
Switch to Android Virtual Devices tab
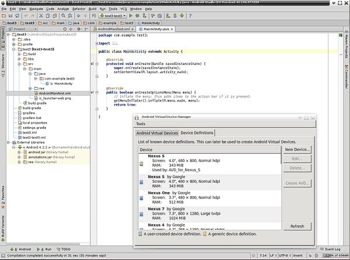pyautogui.click(x=156, y=133)
